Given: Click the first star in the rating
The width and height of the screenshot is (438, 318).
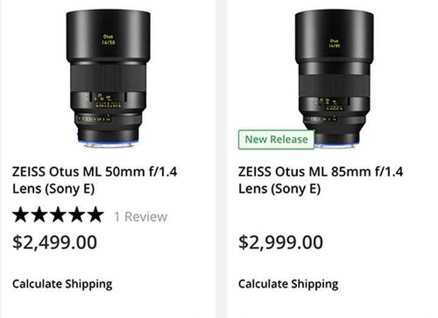Looking at the screenshot, I should 22,215.
